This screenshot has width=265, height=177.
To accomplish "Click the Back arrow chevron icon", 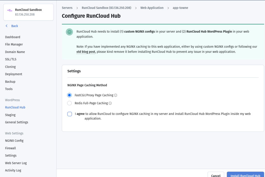I will coord(6,26).
